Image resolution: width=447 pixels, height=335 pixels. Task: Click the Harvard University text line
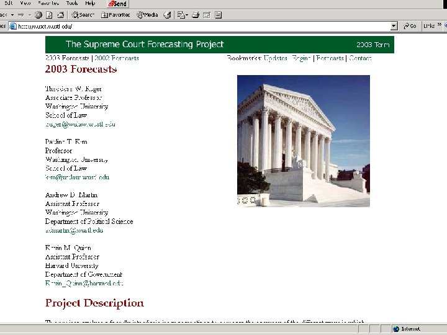click(72, 266)
